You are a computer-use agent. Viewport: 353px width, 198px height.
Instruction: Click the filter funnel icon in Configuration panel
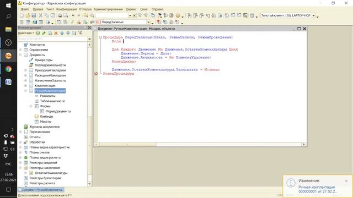click(x=80, y=33)
